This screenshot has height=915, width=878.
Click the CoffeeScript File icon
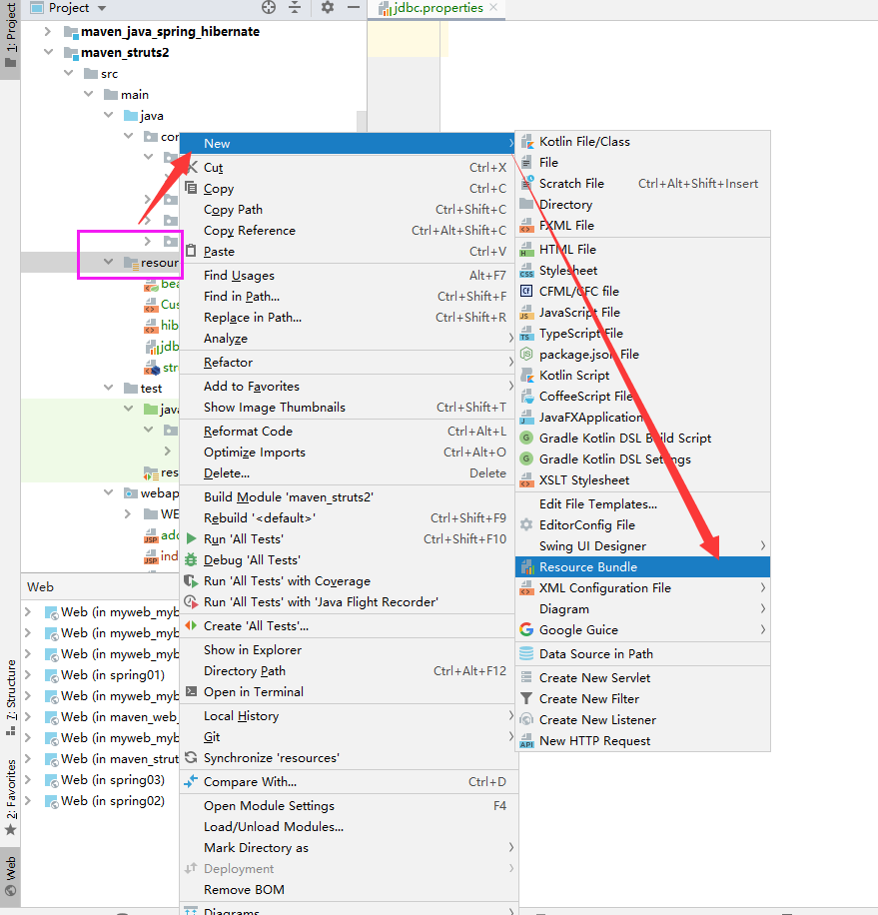(527, 397)
